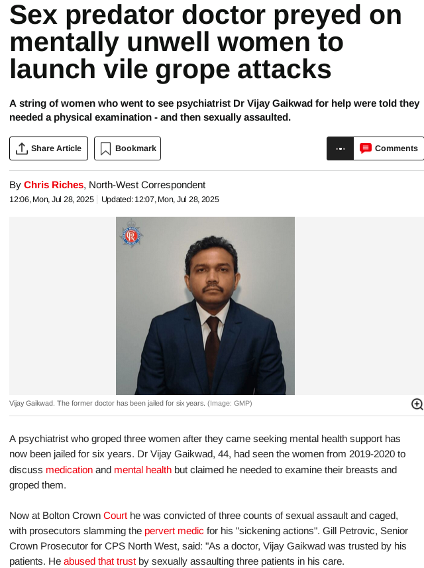The height and width of the screenshot is (568, 424).
Task: Enlarge image with the magnifier plus icon
Action: click(417, 404)
